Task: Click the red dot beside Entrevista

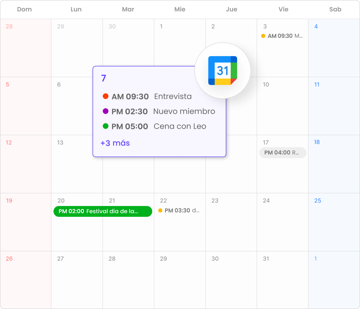Action: (x=105, y=96)
